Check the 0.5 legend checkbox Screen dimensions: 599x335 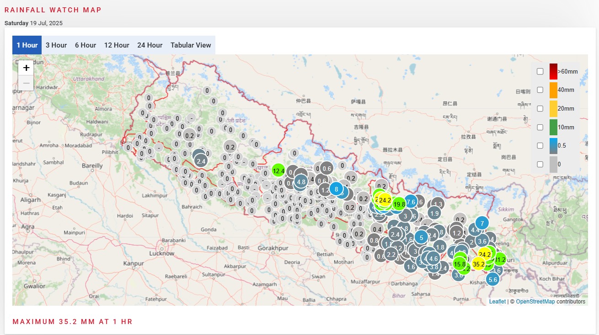(x=540, y=146)
